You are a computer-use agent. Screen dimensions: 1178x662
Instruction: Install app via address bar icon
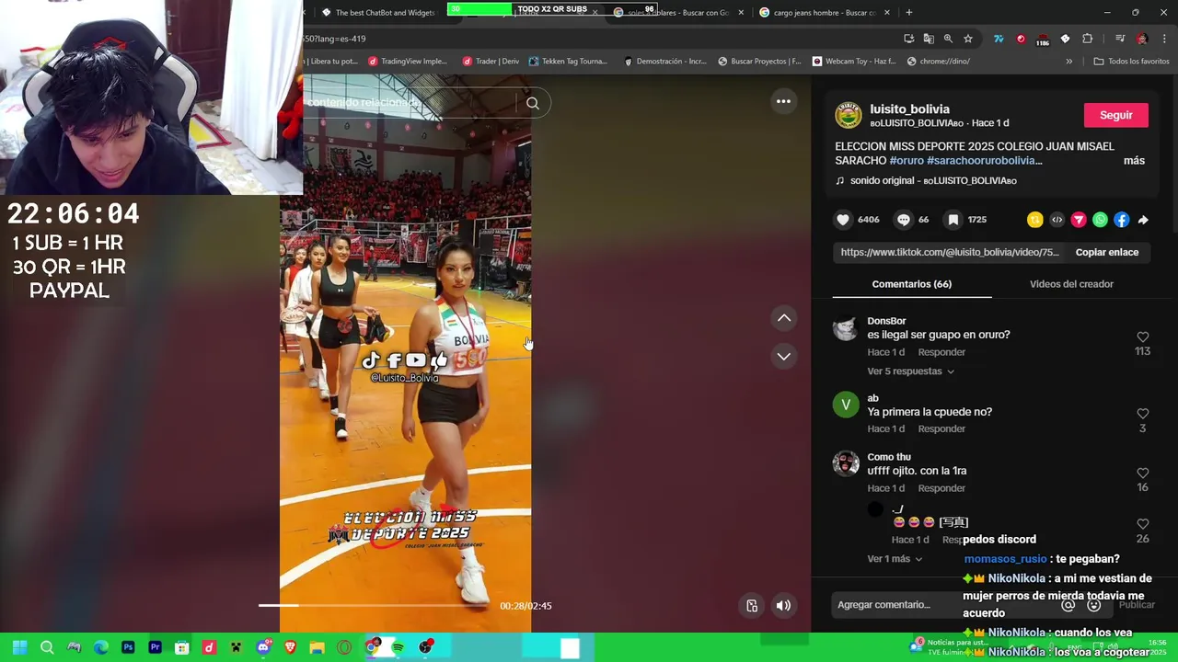pos(908,39)
